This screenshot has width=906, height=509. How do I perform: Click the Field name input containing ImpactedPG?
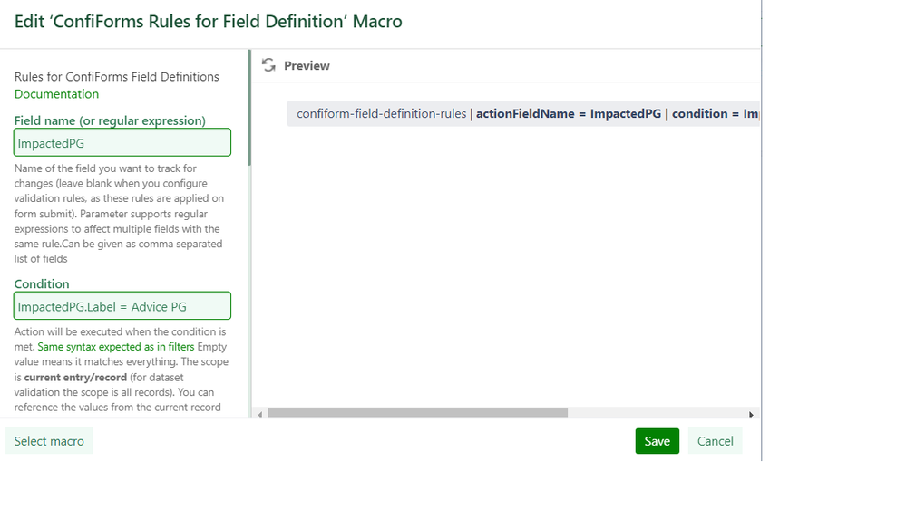[x=122, y=142]
